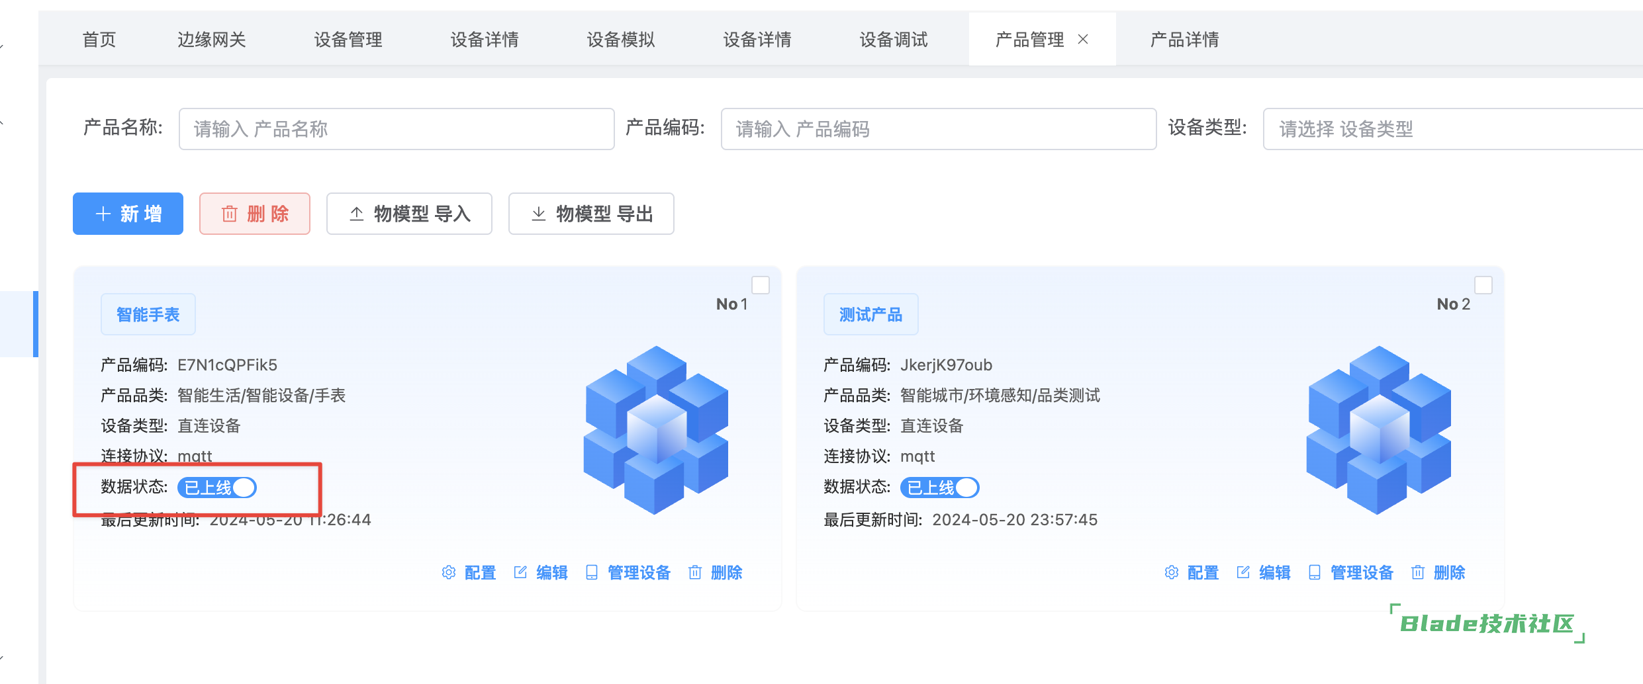
Task: Switch to the 边缘网关 tab
Action: (212, 40)
